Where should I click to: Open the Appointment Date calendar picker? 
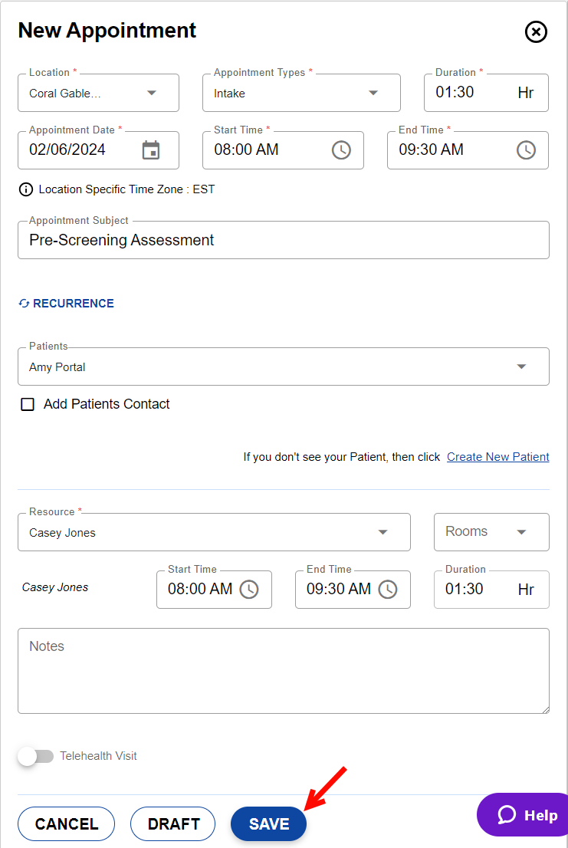tap(151, 150)
